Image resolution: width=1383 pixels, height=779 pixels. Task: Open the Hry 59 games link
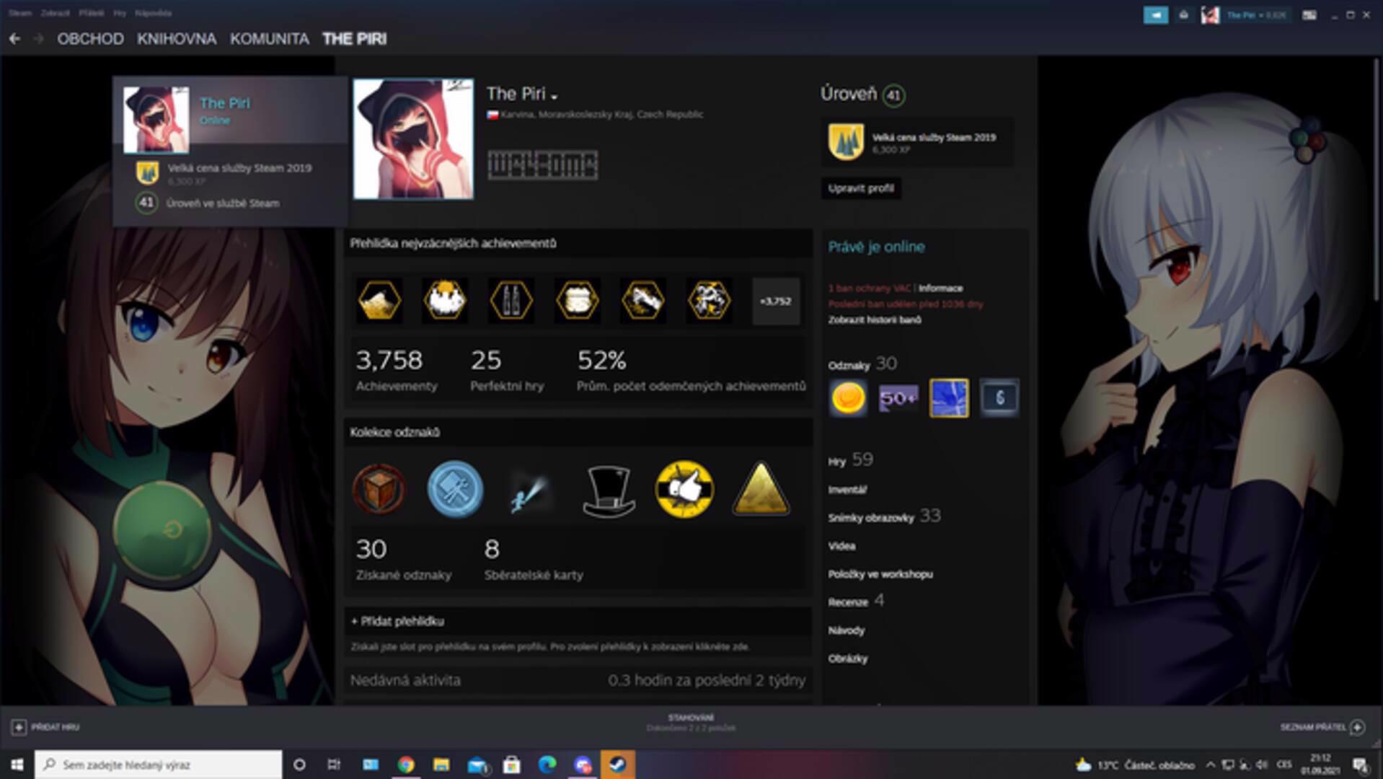[850, 460]
